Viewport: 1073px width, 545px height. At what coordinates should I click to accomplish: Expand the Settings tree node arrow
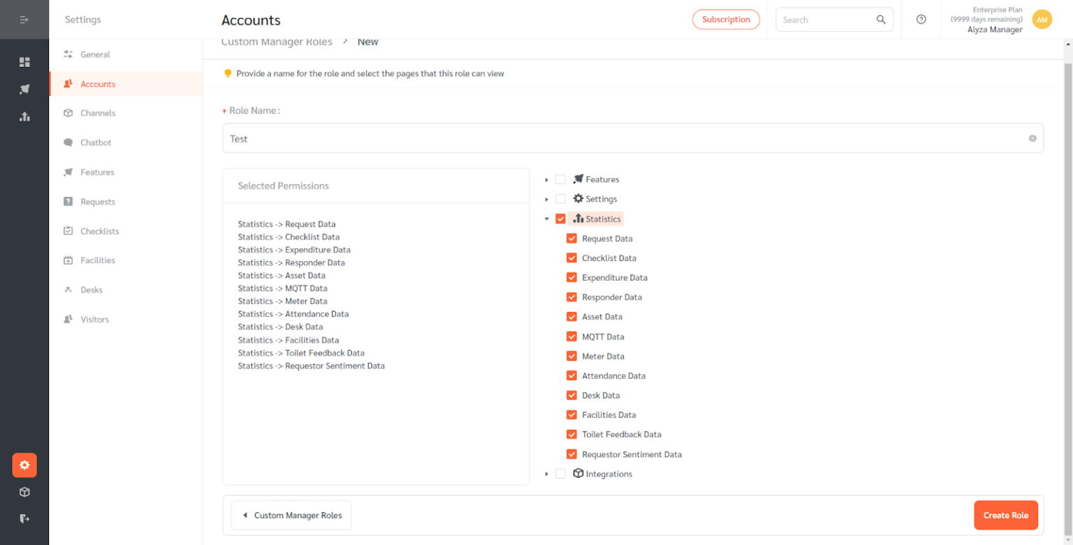click(546, 199)
